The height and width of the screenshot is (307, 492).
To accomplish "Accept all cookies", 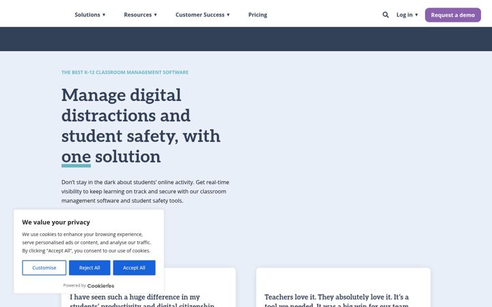I will [x=134, y=268].
